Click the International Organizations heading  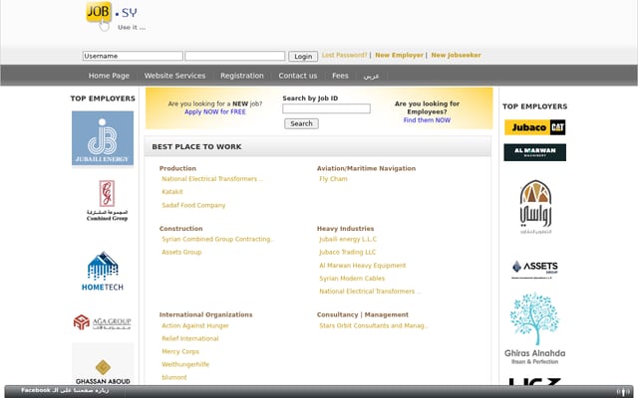point(206,314)
